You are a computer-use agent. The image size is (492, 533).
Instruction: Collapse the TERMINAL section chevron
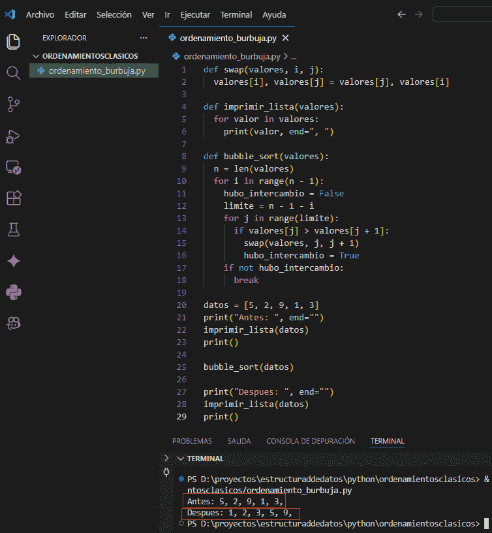click(181, 459)
